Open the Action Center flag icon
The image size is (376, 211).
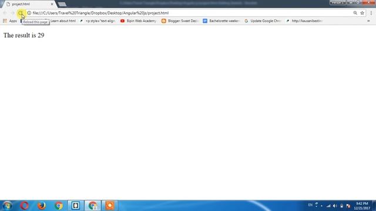click(348, 206)
